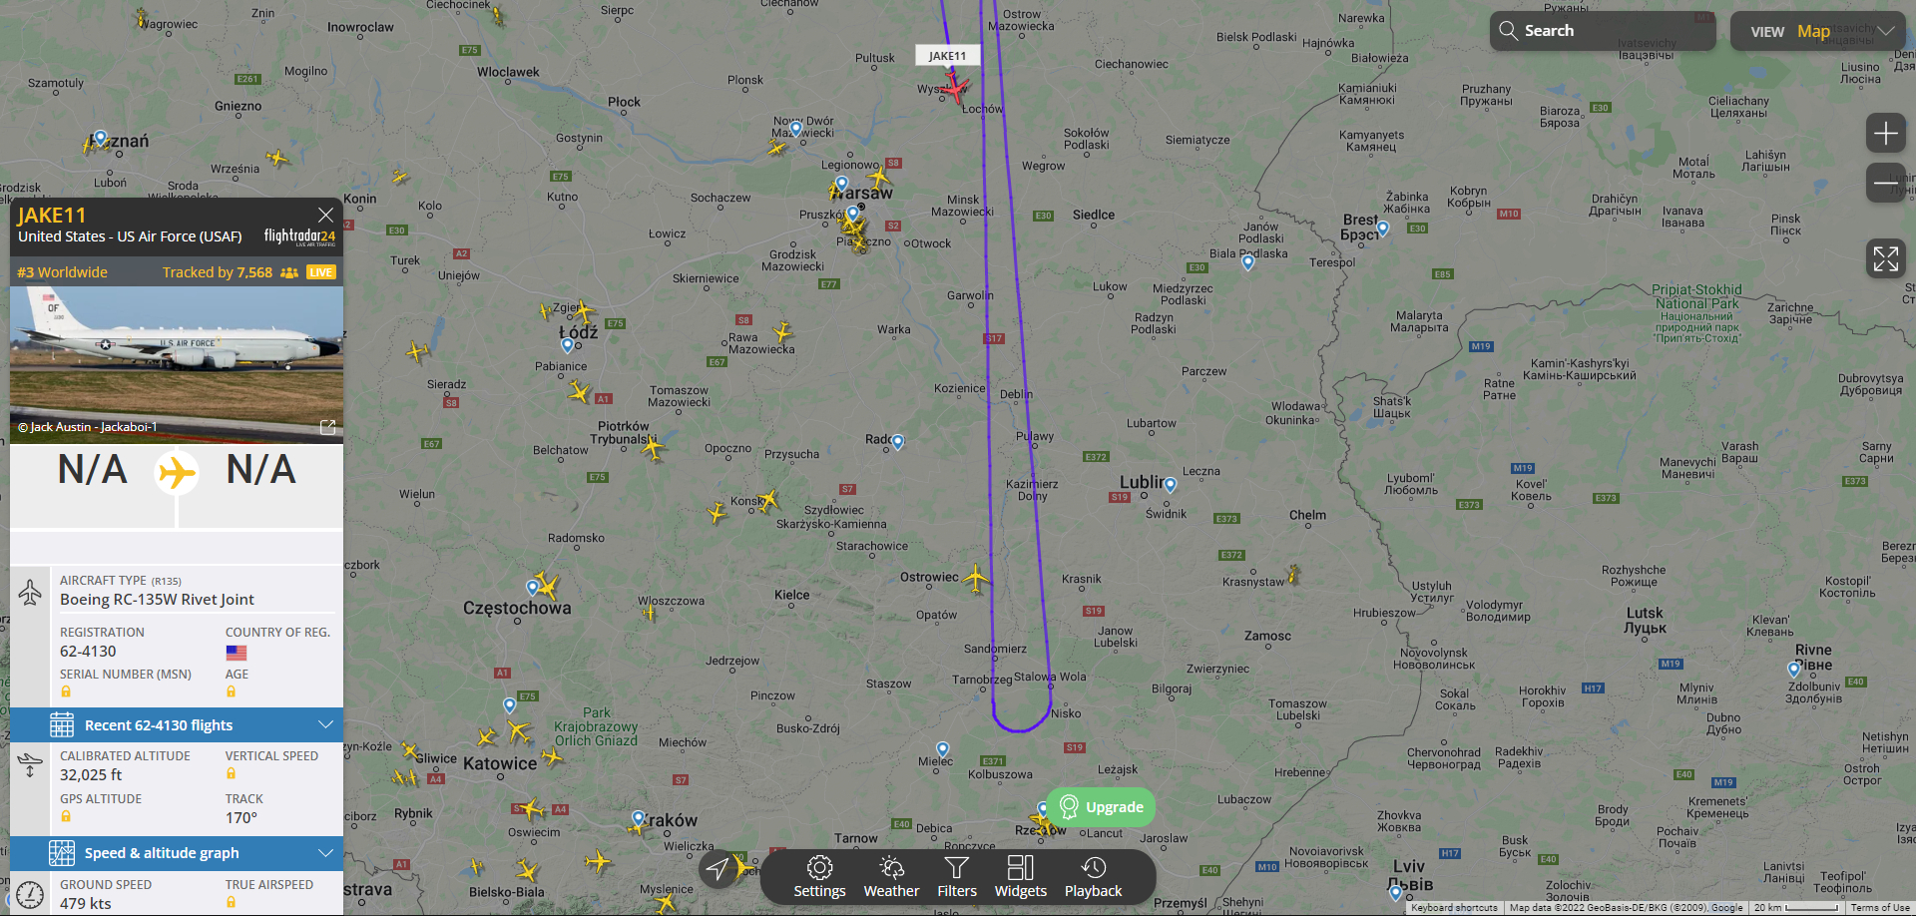The image size is (1916, 916).
Task: Click the Search field
Action: (1603, 31)
